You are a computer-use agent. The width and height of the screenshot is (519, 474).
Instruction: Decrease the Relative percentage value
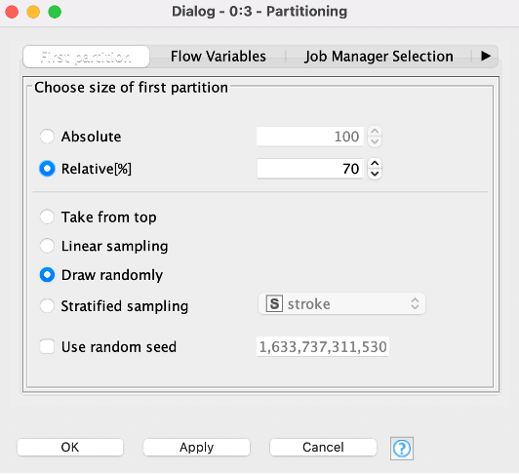[x=375, y=174]
